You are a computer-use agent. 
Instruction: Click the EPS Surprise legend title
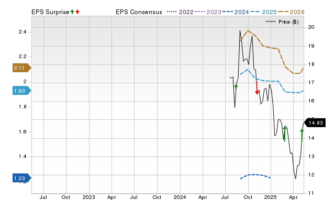50,12
